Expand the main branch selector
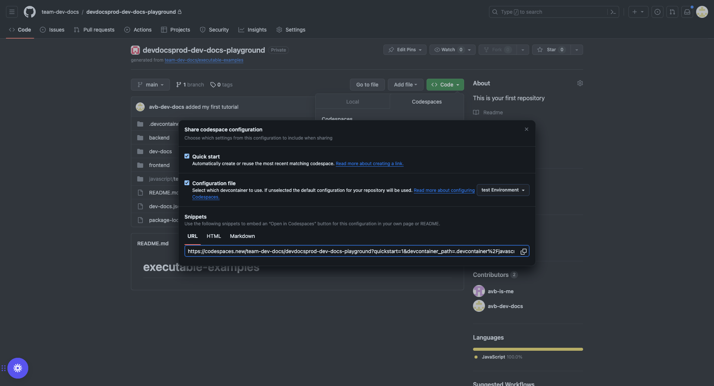Screen dimensions: 714x386 [150, 85]
